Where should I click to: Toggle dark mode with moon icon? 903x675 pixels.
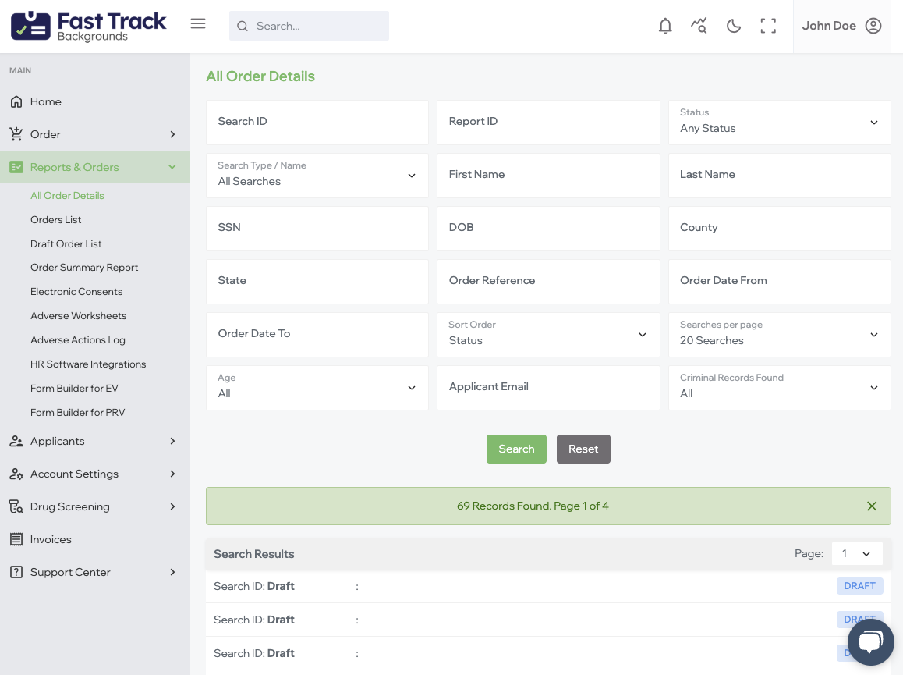733,26
